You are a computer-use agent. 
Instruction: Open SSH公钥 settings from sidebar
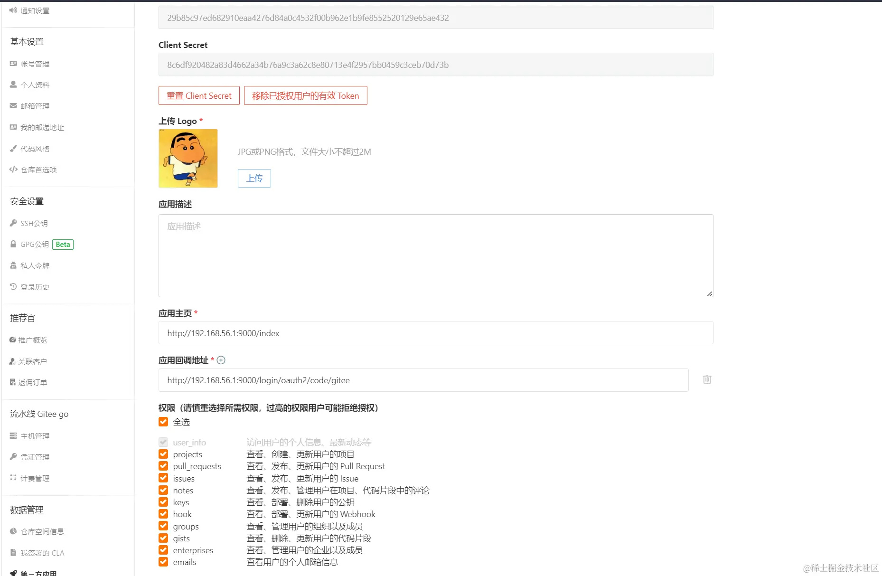click(34, 223)
